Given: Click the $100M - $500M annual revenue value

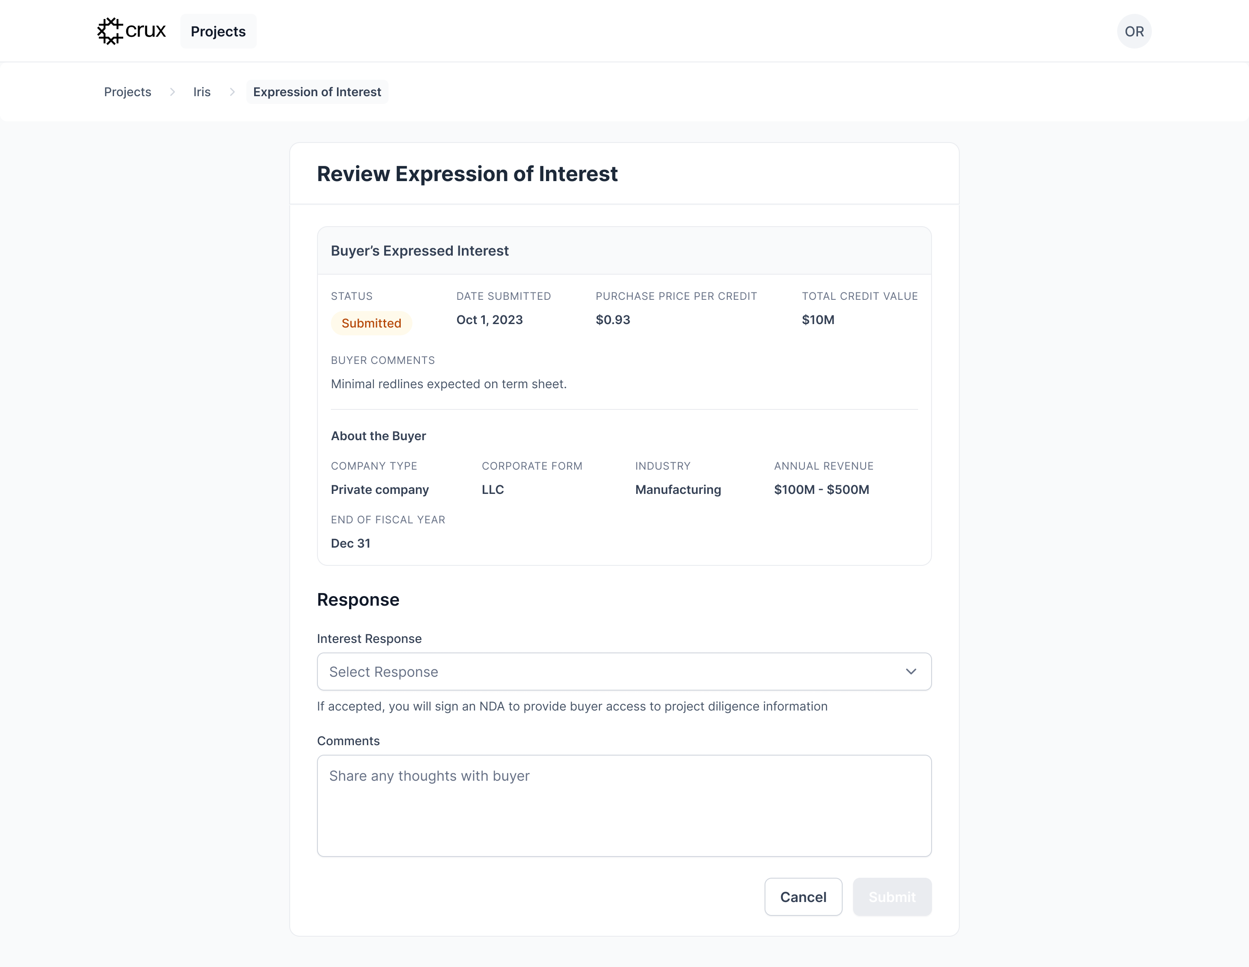Looking at the screenshot, I should [x=821, y=490].
